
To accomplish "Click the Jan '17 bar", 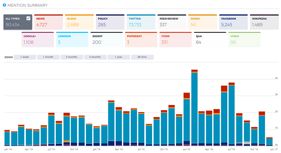I will (x=269, y=142).
